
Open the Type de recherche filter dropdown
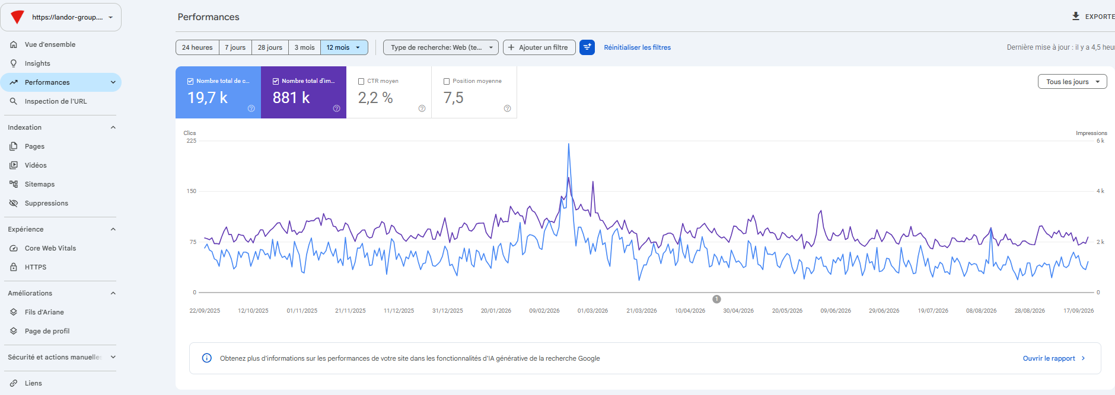441,47
